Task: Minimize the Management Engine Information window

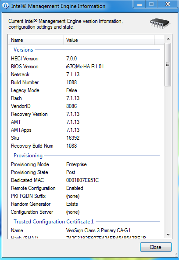Action: pyautogui.click(x=140, y=4)
